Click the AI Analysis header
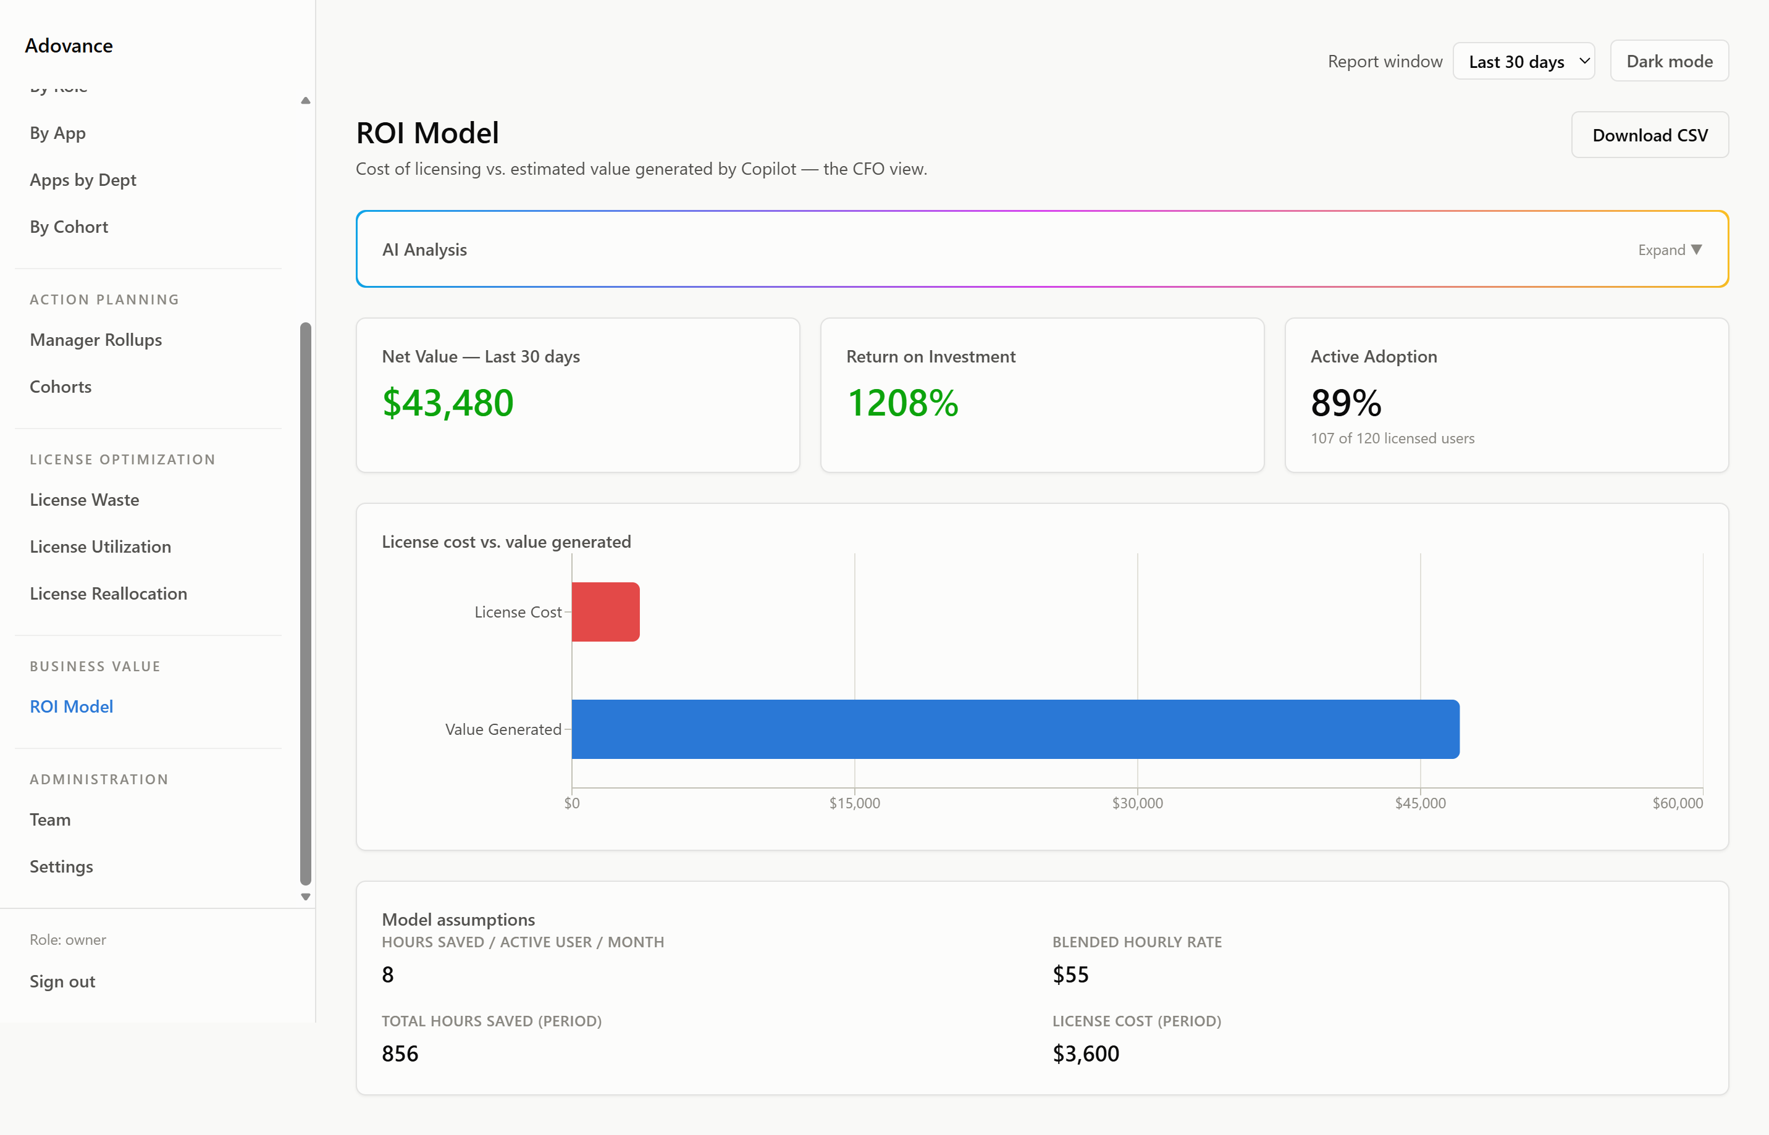The image size is (1769, 1135). coord(424,250)
